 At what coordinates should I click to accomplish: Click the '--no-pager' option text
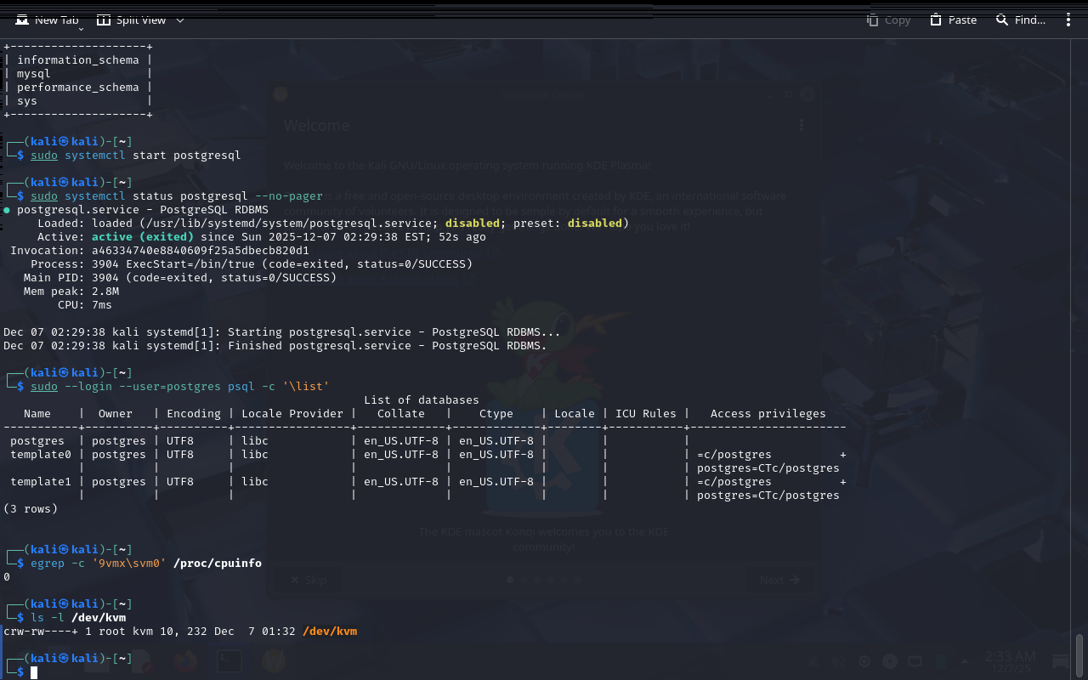pos(288,196)
